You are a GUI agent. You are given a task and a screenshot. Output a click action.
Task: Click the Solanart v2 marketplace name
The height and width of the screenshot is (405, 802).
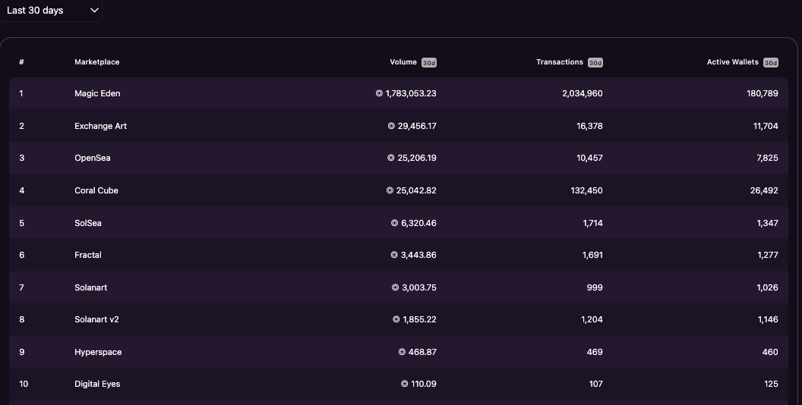click(96, 319)
